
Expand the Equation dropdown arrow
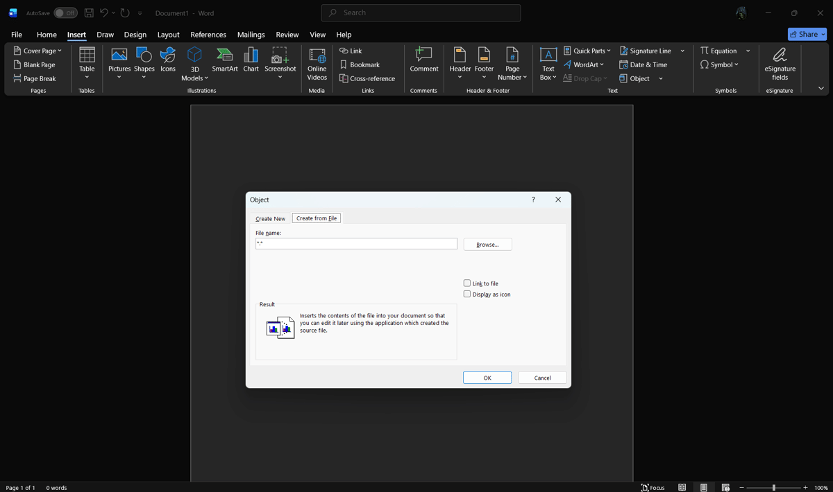748,51
